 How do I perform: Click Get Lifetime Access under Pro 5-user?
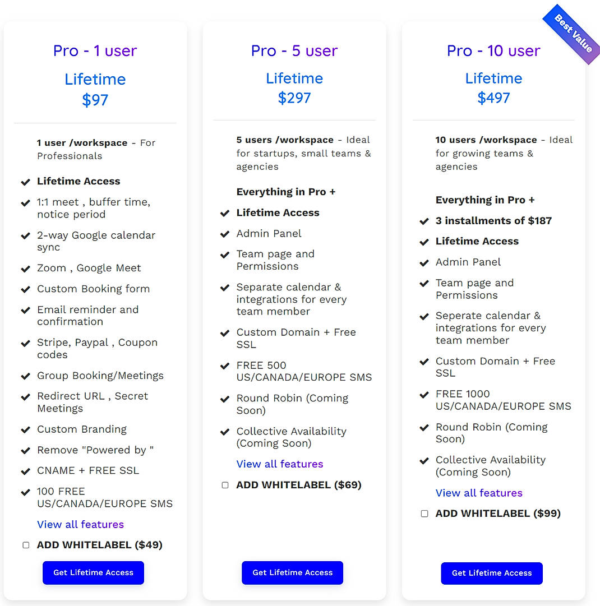point(292,572)
